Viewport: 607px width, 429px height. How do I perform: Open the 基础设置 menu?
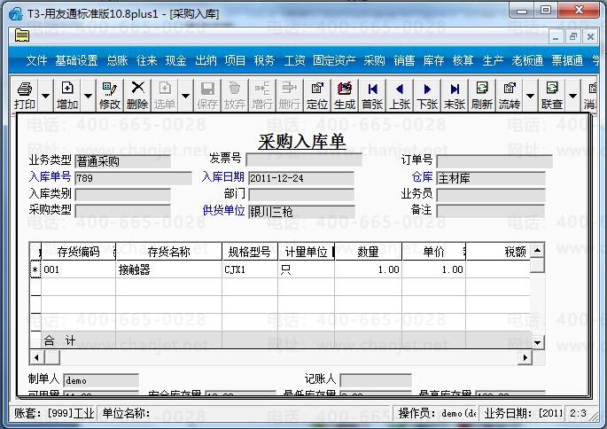76,60
